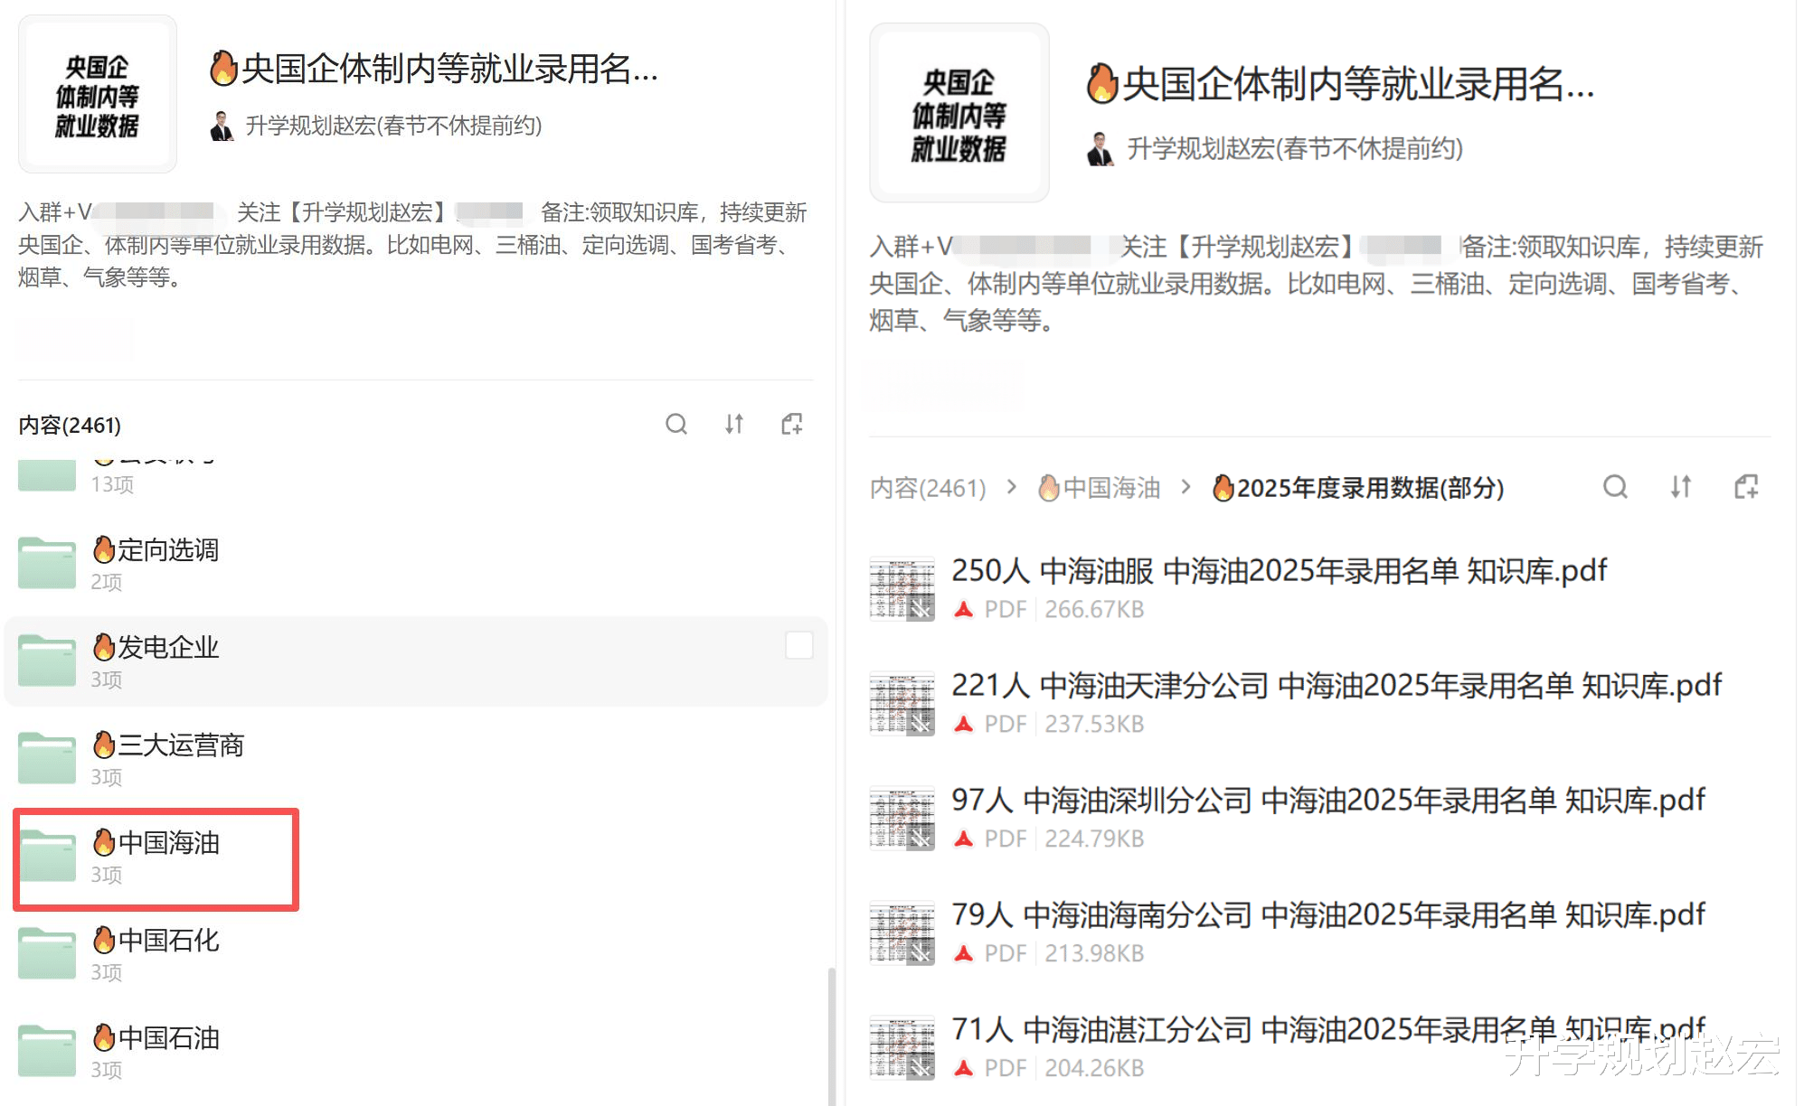This screenshot has width=1804, height=1106.
Task: Navigate to 中国海油 breadcrumb level
Action: click(1100, 488)
